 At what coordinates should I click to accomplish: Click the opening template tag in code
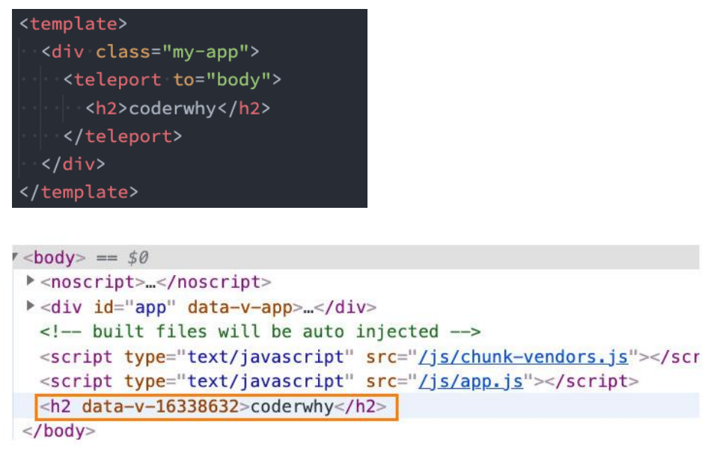[73, 24]
